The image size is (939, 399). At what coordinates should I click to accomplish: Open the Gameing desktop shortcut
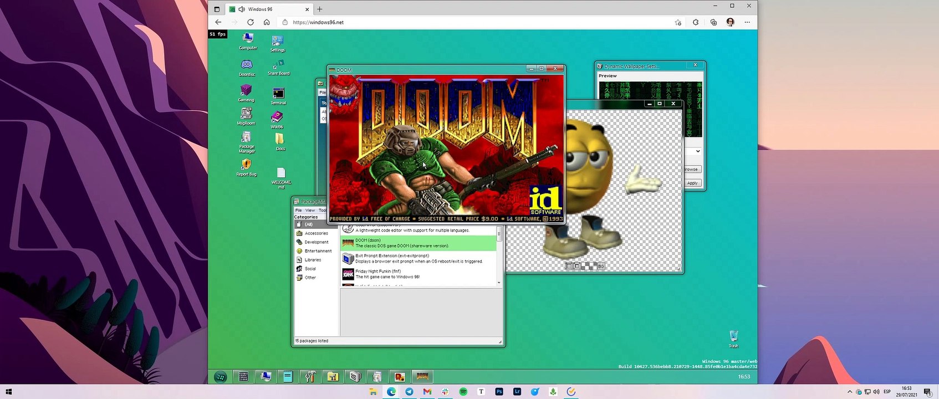point(246,93)
